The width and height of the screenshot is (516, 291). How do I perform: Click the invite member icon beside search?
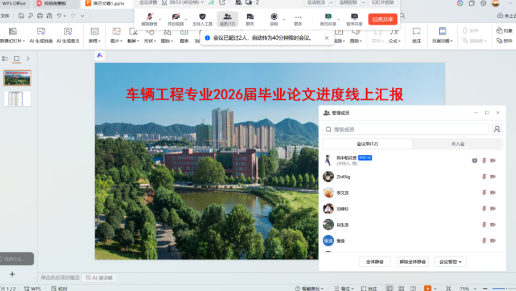click(x=497, y=129)
